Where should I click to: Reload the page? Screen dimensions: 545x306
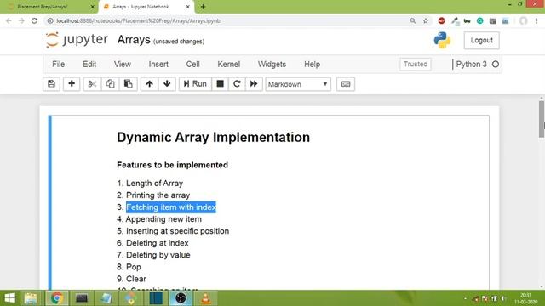click(x=34, y=20)
